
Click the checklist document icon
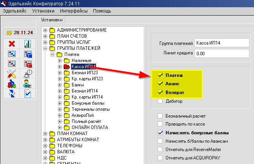pyautogui.click(x=27, y=93)
